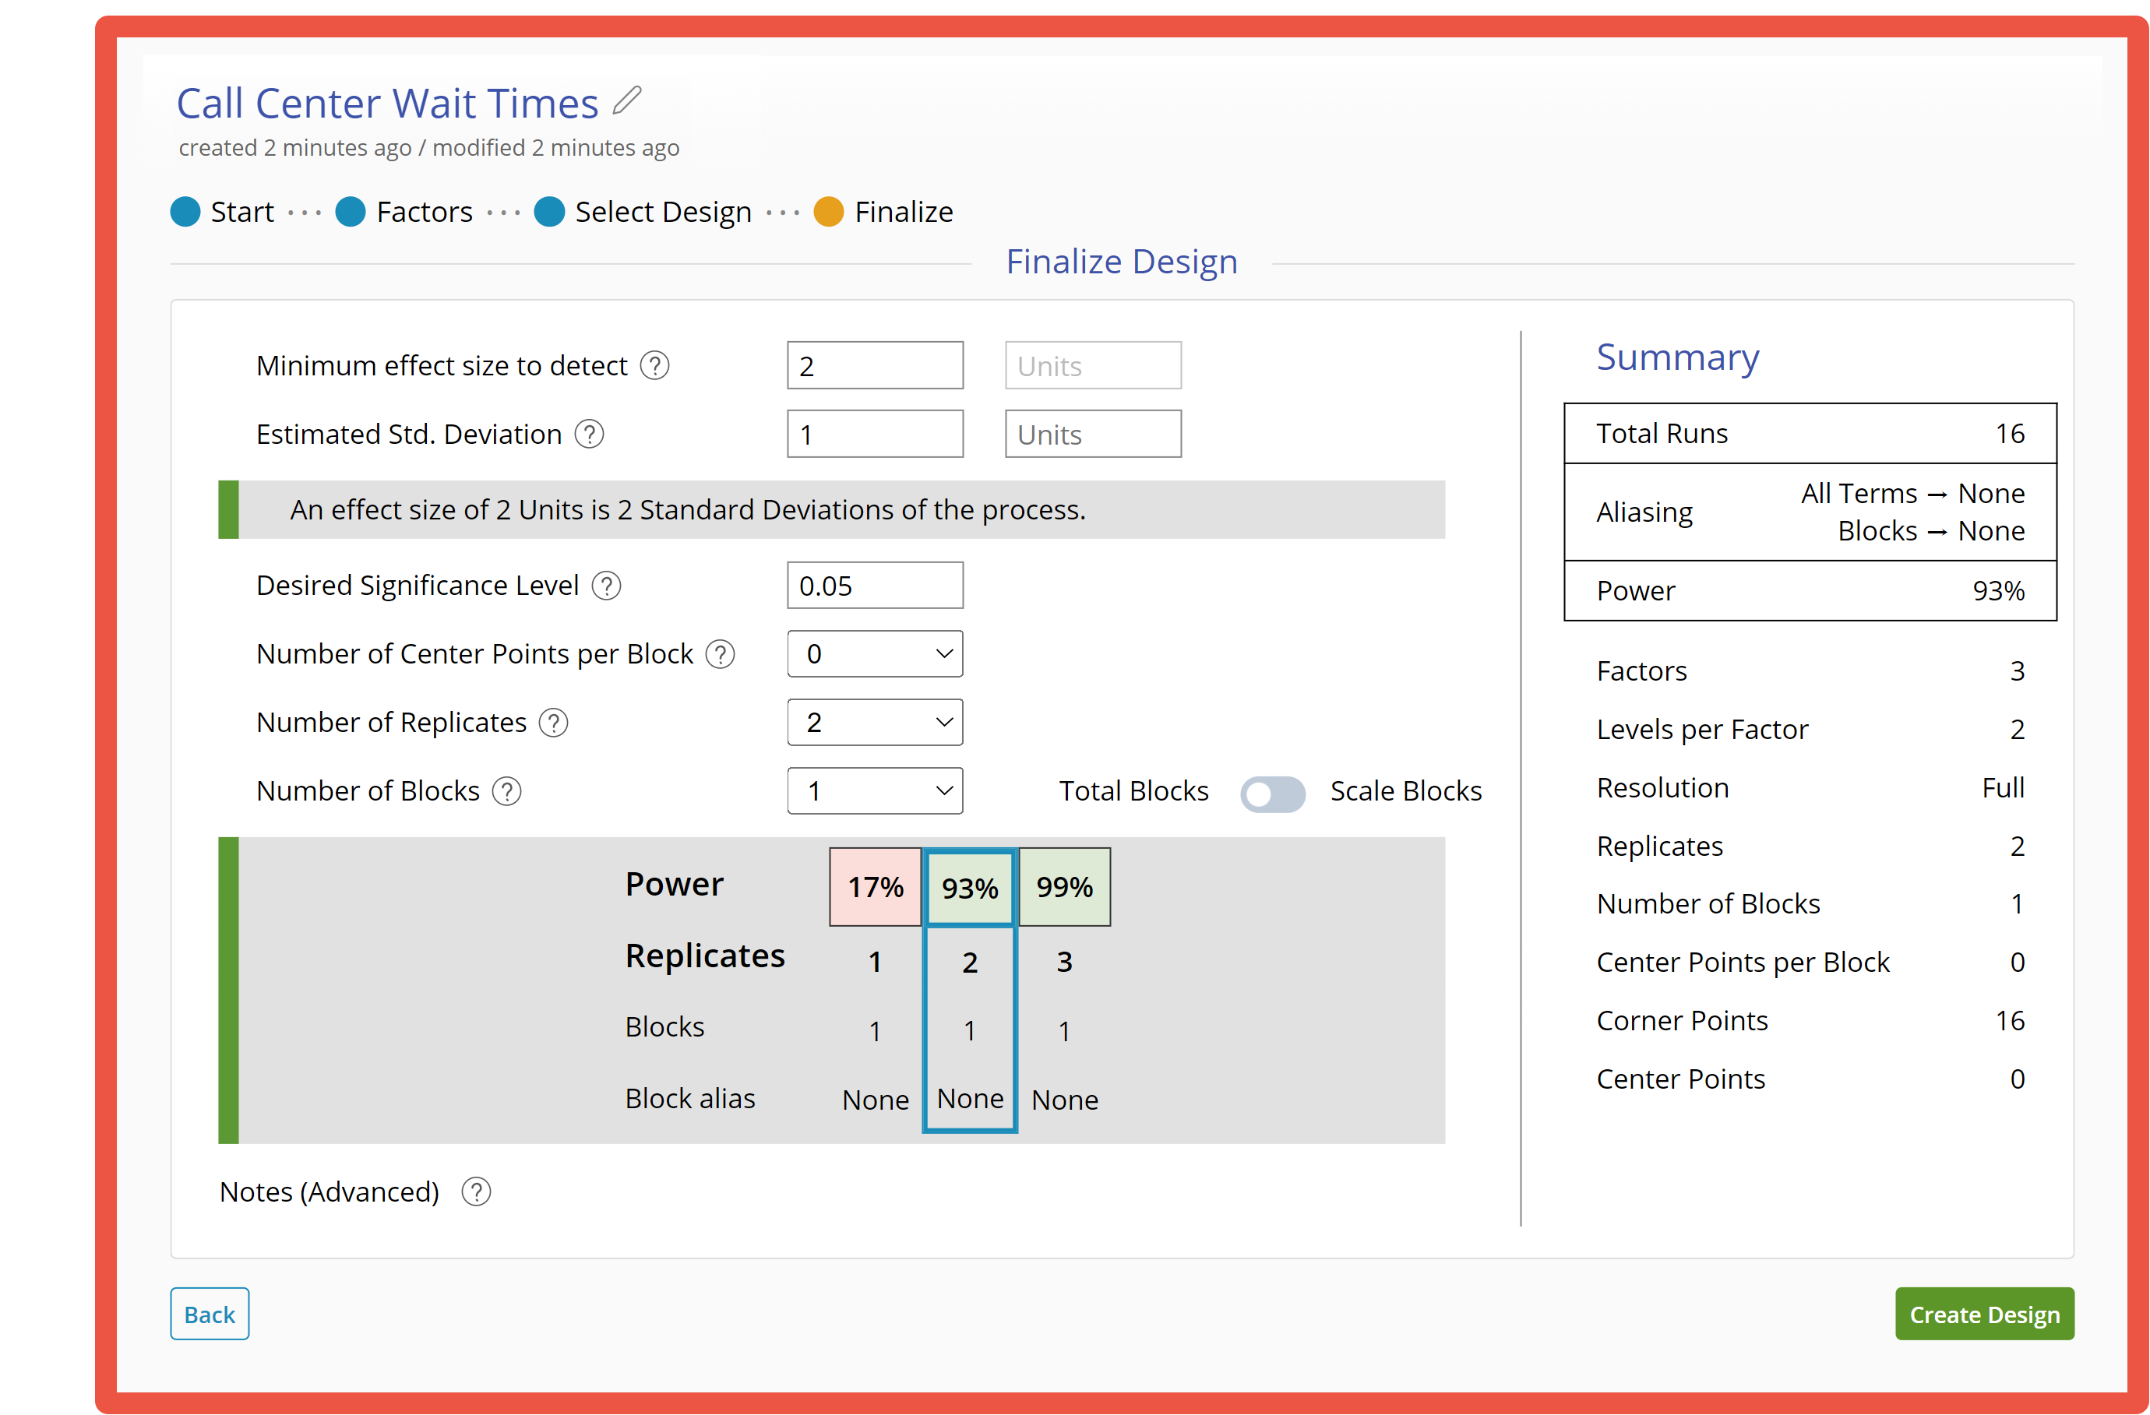Click help icon next to Number of Replicates
Viewport: 2150px width, 1415px height.
point(554,723)
